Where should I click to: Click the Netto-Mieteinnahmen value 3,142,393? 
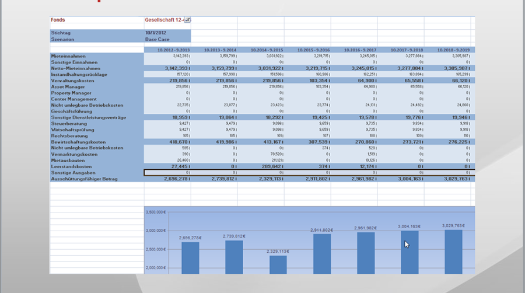point(177,68)
